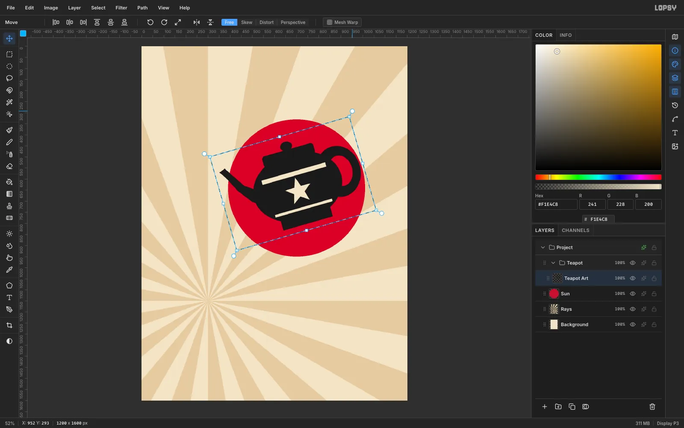Select the Paint Bucket tool
Viewport: 684px width, 428px height.
click(x=9, y=182)
